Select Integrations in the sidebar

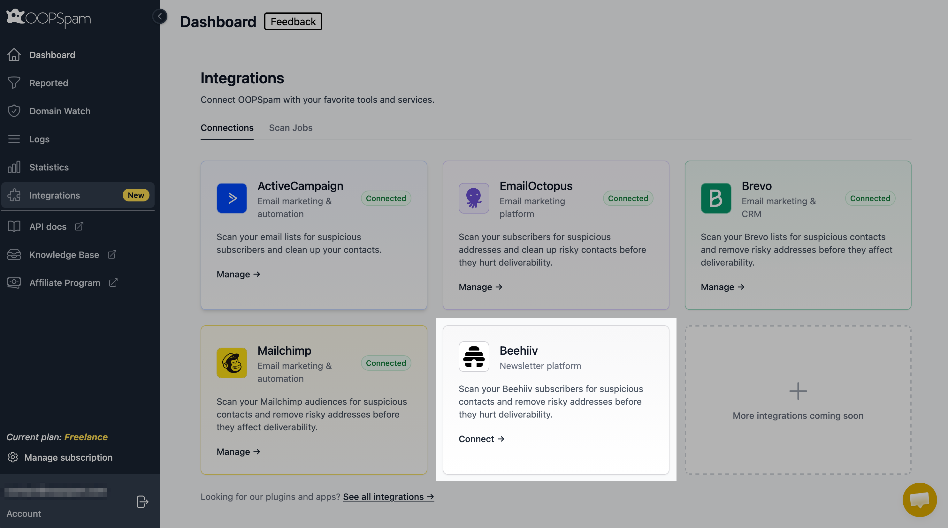click(78, 195)
